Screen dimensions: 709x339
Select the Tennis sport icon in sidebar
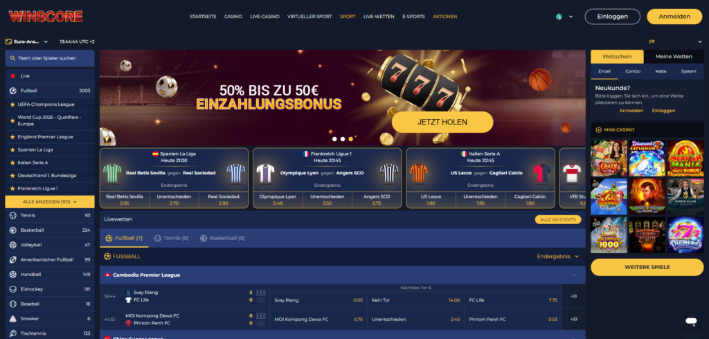click(x=12, y=215)
